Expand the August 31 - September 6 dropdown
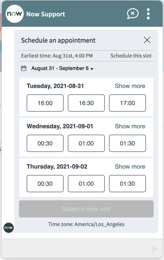 point(62,68)
